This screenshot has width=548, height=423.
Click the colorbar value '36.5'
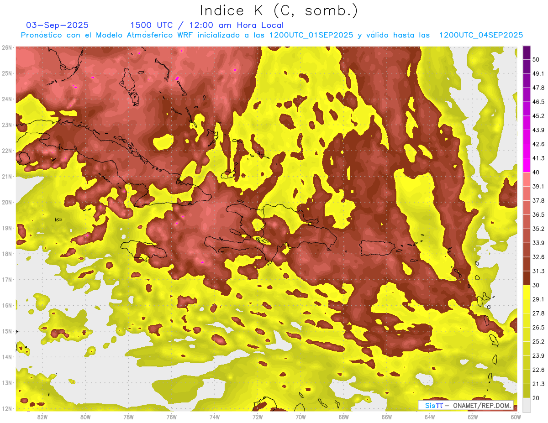point(538,215)
